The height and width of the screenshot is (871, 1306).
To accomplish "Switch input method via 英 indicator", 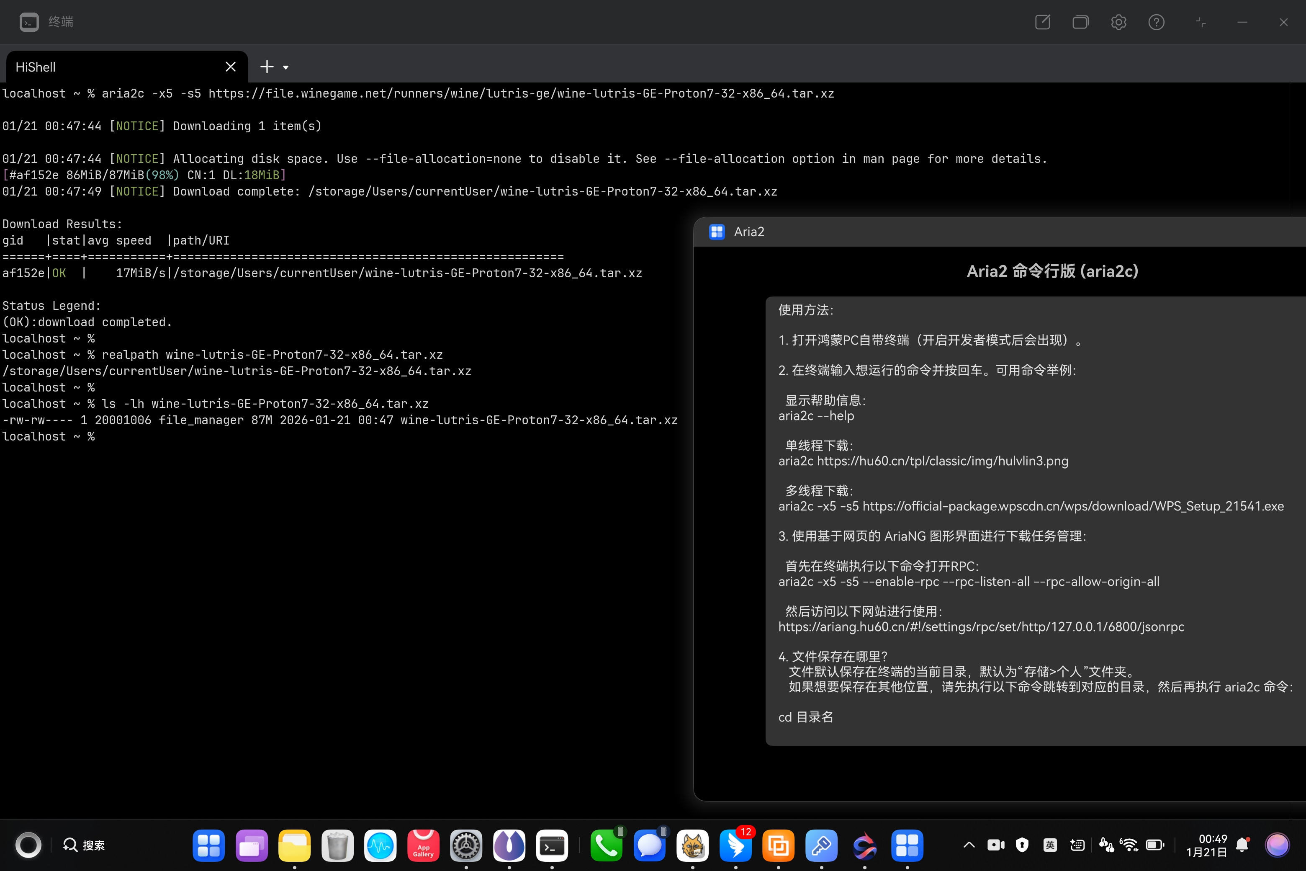I will tap(1050, 845).
